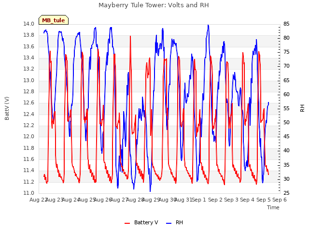Toggle the RH legend entry

[175, 222]
